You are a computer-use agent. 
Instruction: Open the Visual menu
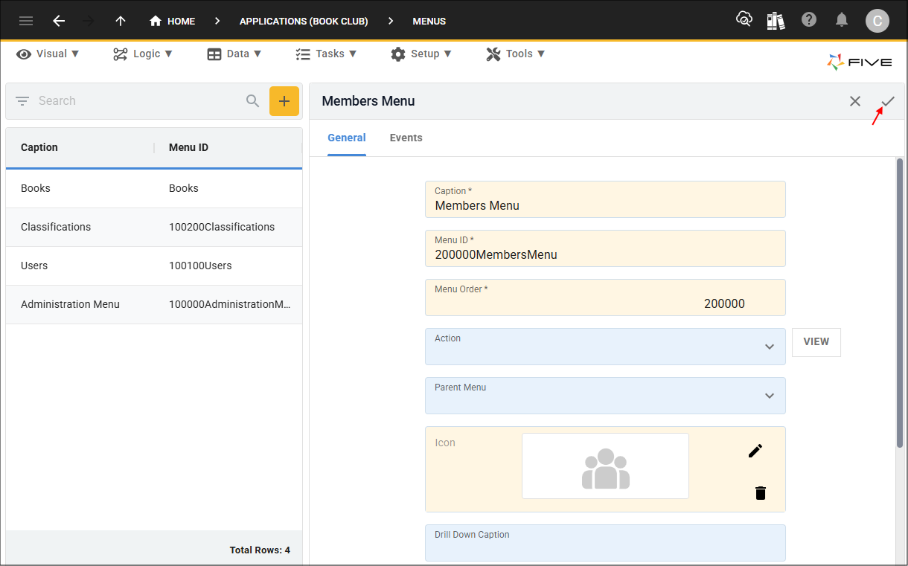click(x=48, y=54)
